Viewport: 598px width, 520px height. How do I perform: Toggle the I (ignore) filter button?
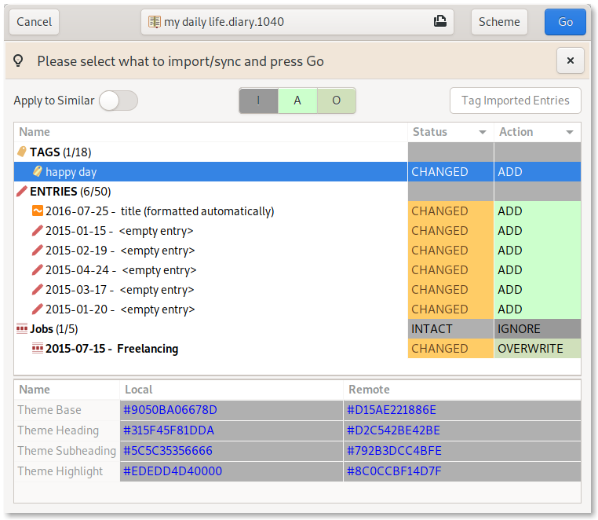click(x=258, y=101)
